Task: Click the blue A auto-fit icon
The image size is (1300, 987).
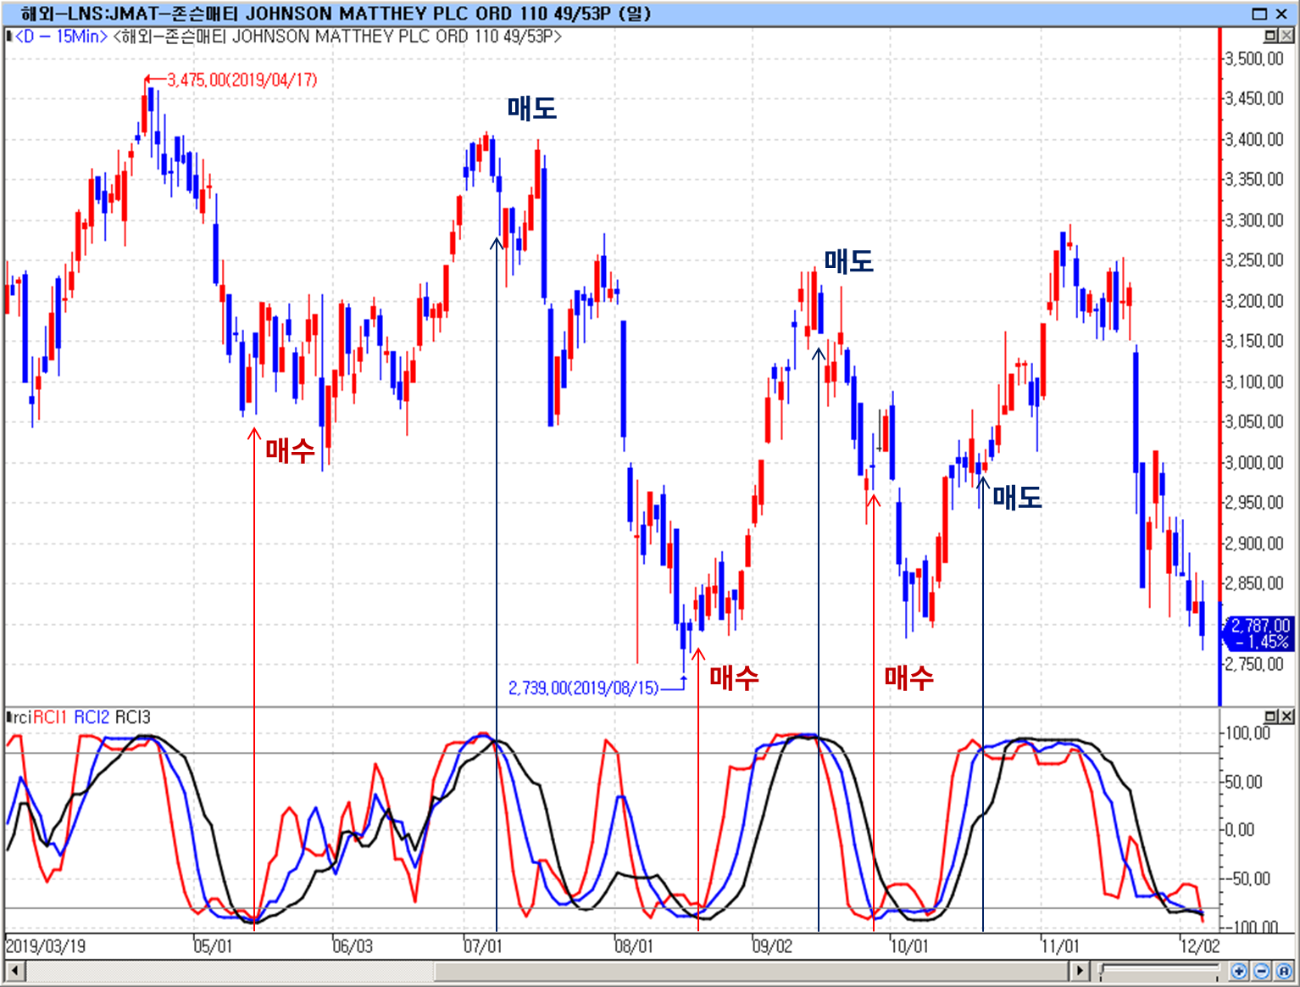Action: click(1284, 971)
